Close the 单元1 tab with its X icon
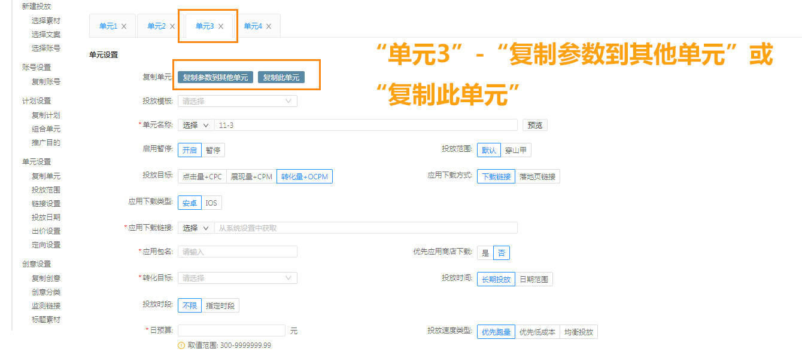Viewport: 802px width, 361px height. coord(124,26)
